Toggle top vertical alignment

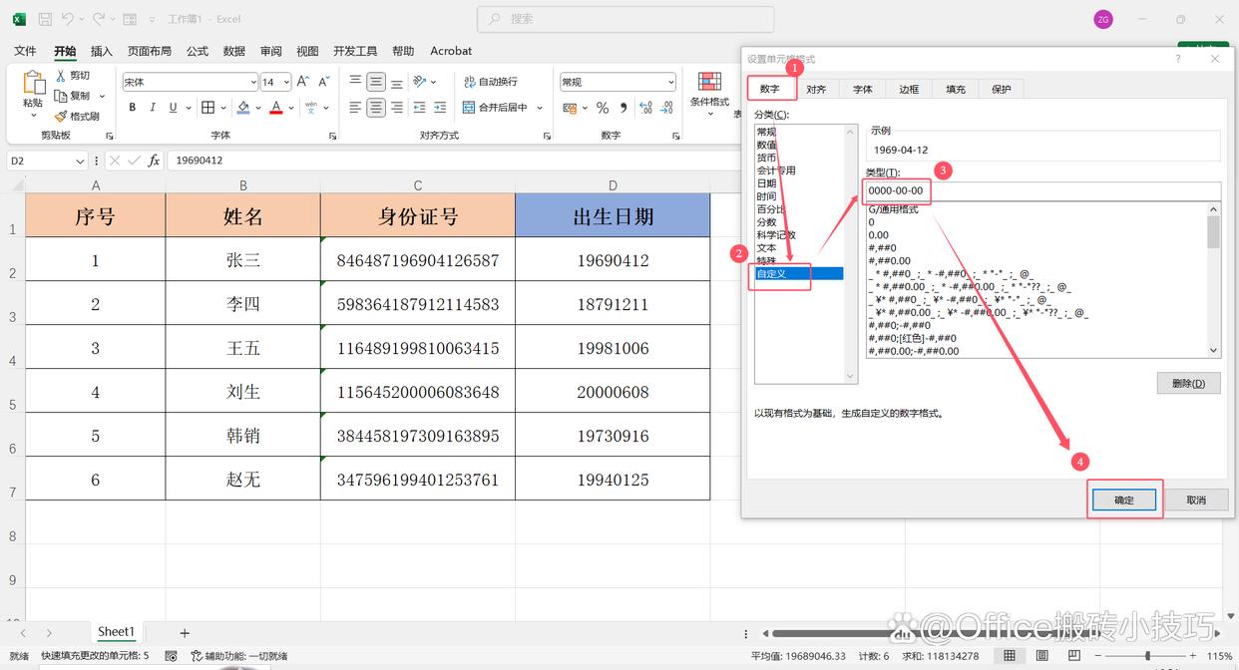click(355, 82)
